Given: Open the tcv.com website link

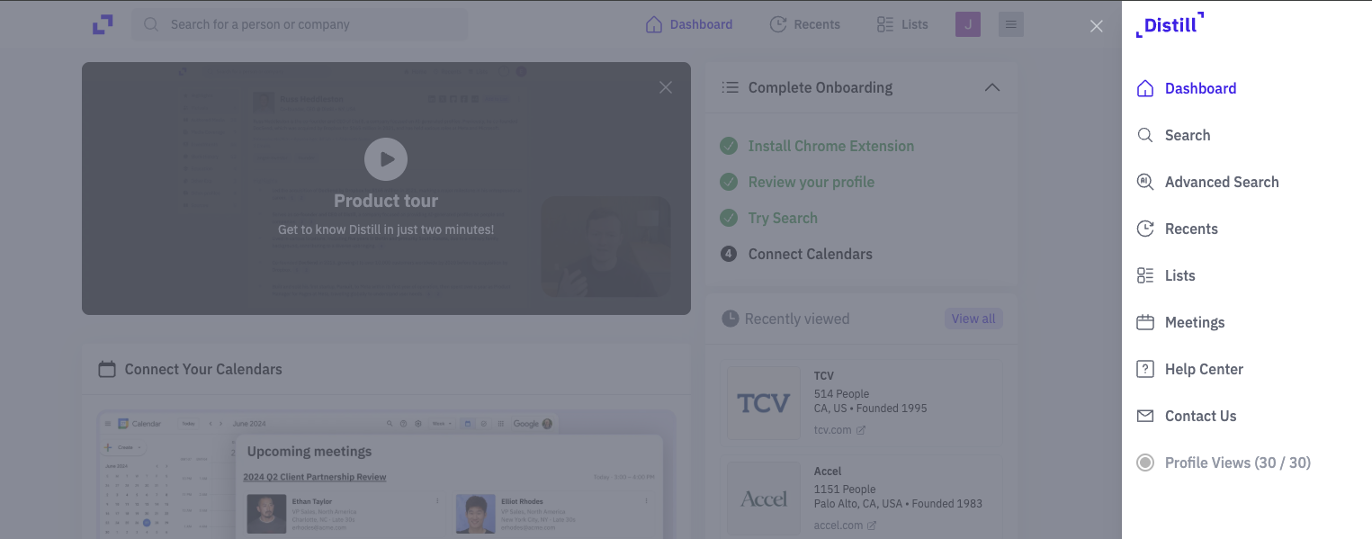Looking at the screenshot, I should pyautogui.click(x=839, y=430).
